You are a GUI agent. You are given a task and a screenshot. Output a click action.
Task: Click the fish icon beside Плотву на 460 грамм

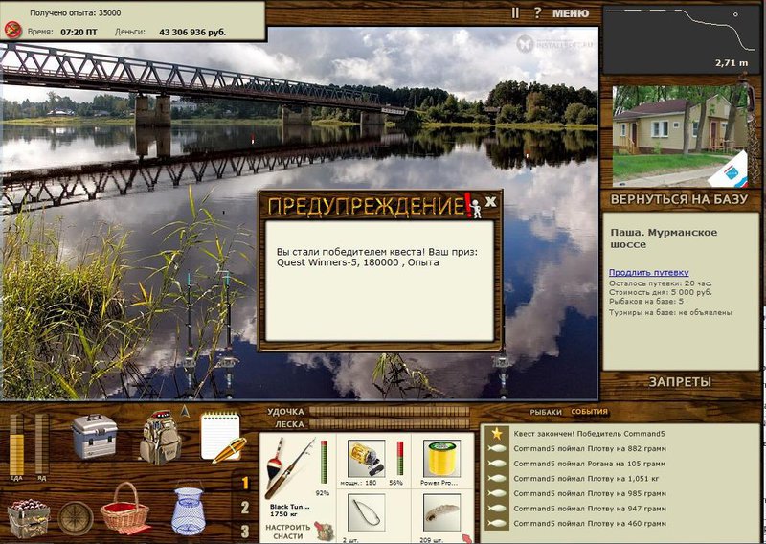click(497, 523)
